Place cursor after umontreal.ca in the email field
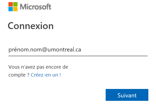This screenshot has height=104, width=156. click(x=81, y=50)
